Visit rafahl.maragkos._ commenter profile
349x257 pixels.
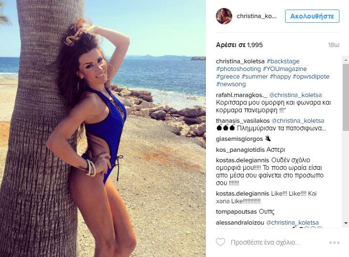click(242, 95)
